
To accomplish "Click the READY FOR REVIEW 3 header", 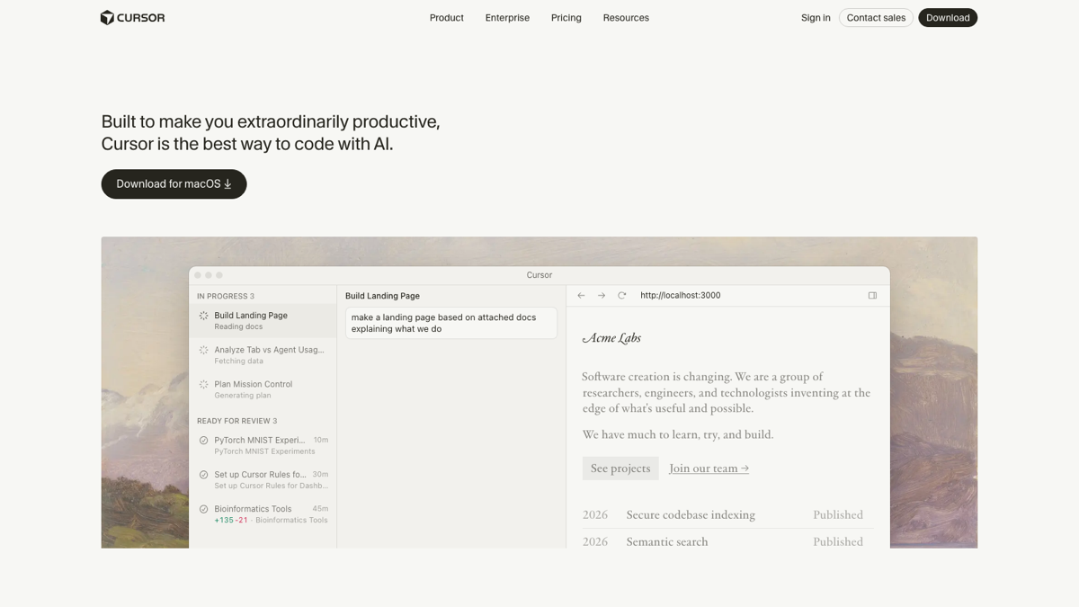I will (x=237, y=421).
